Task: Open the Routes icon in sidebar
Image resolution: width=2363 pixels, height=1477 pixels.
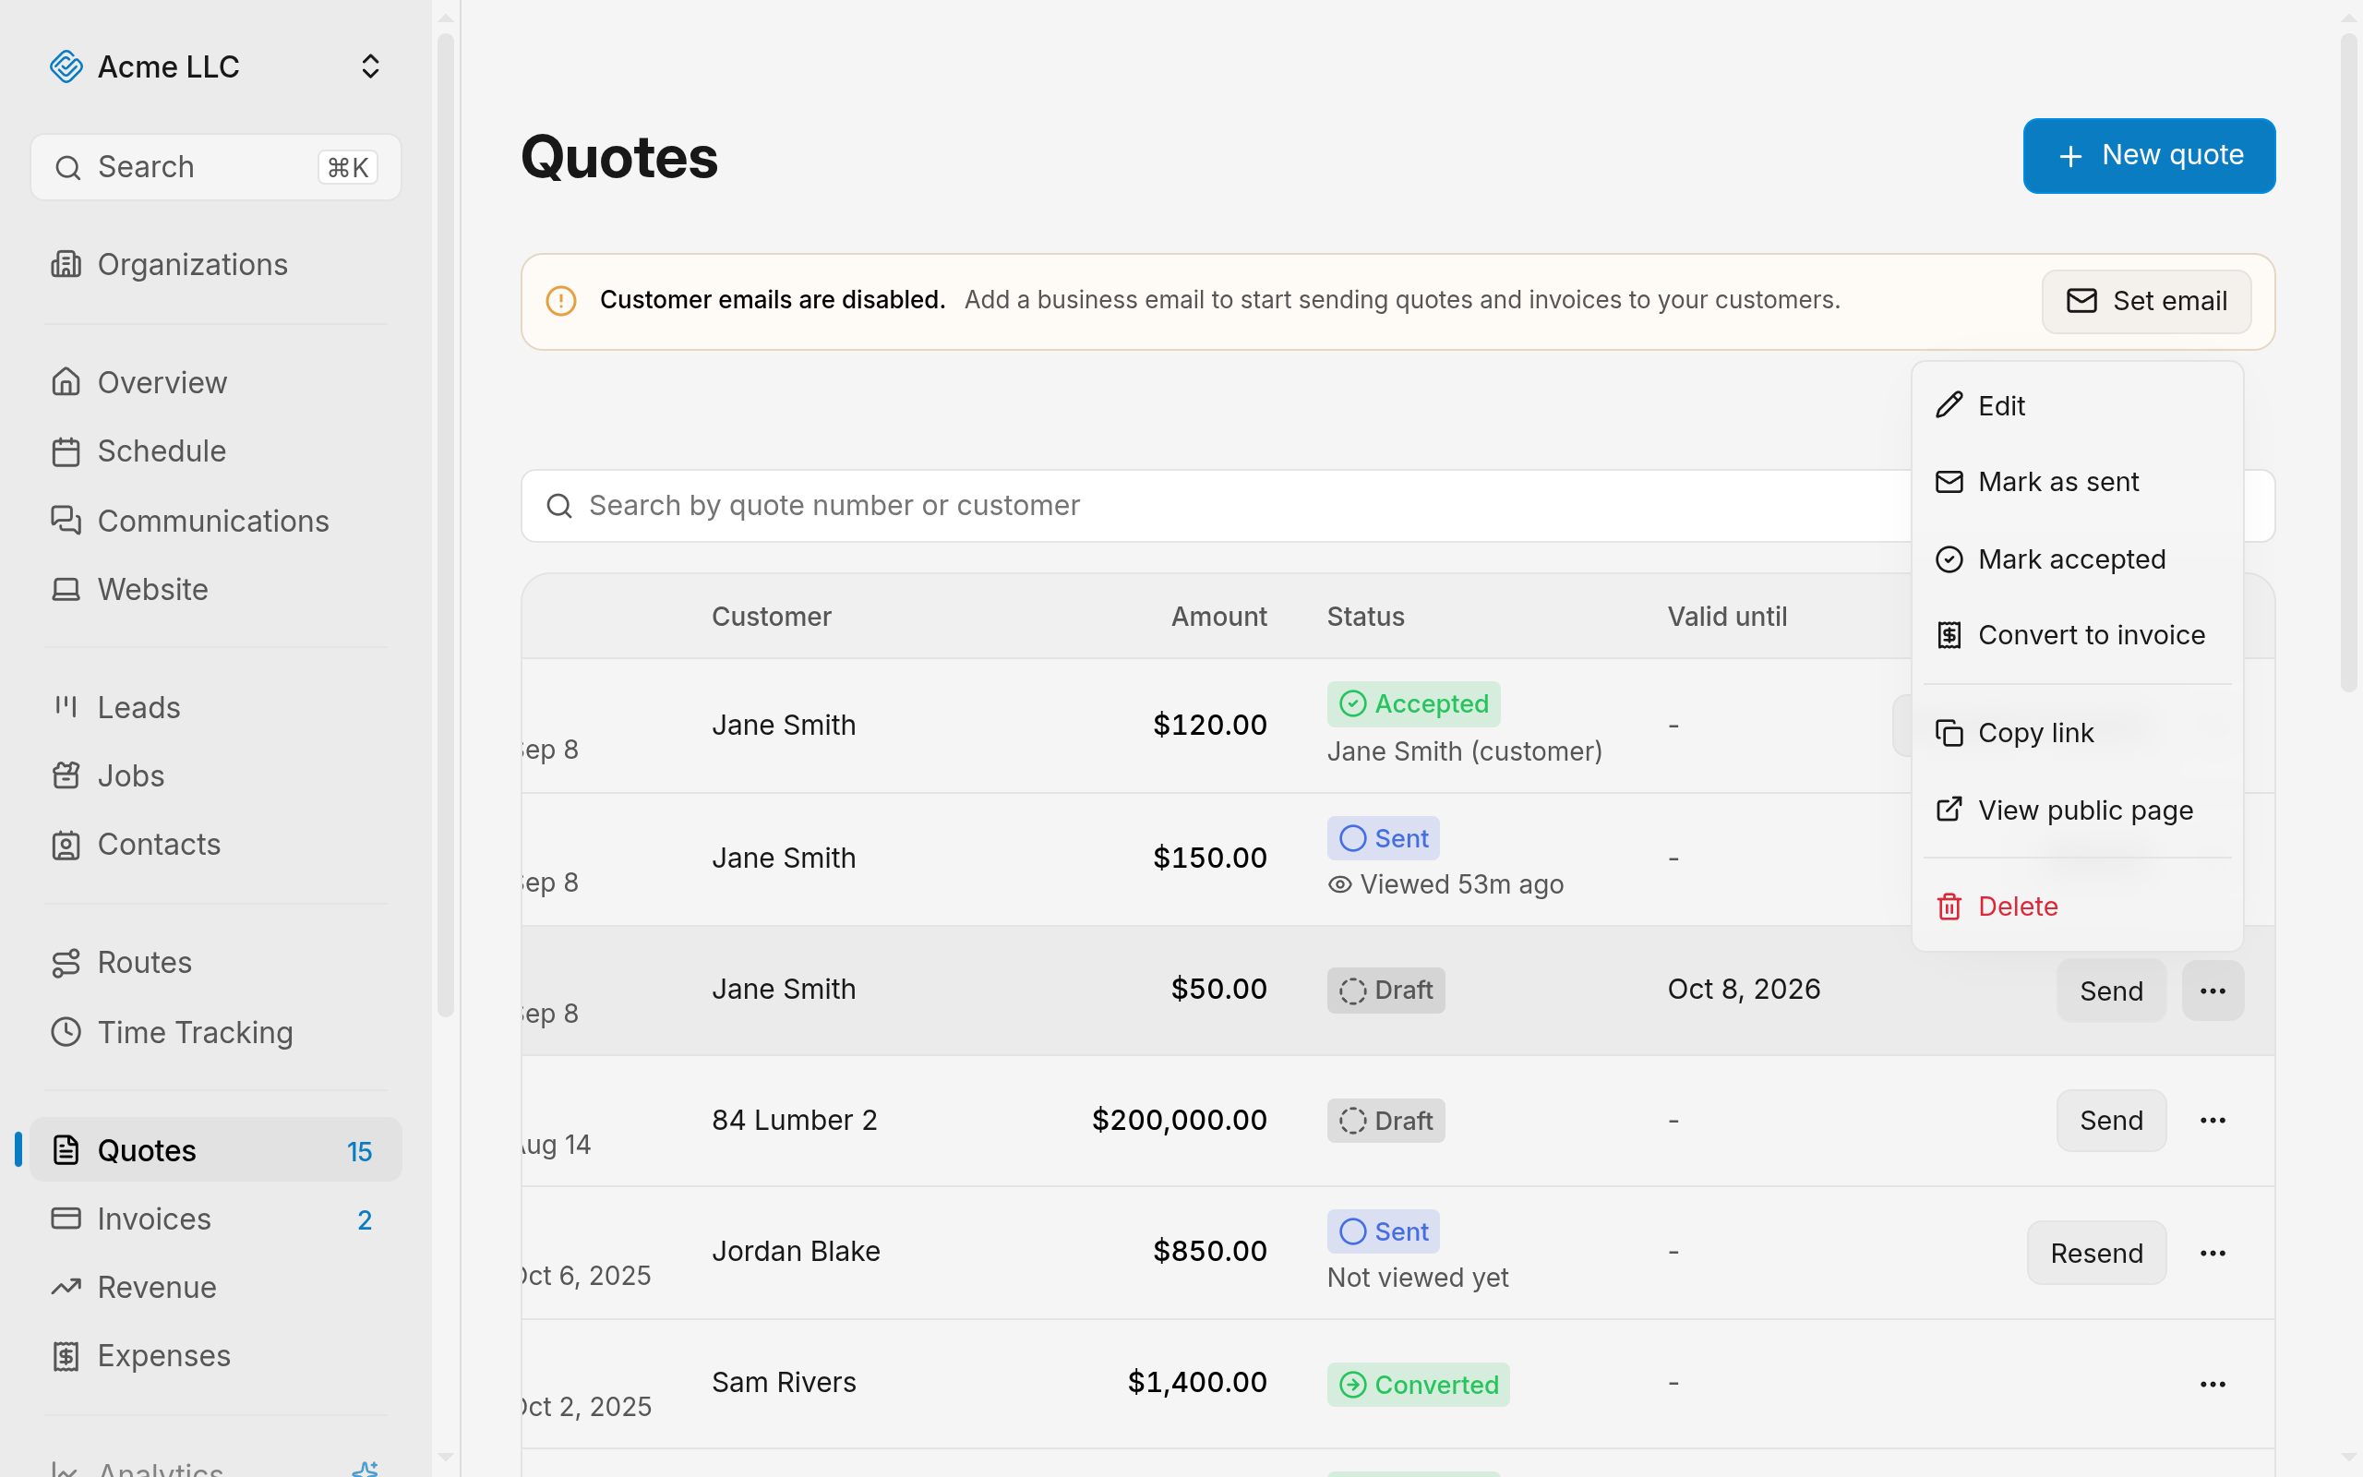Action: [x=66, y=962]
